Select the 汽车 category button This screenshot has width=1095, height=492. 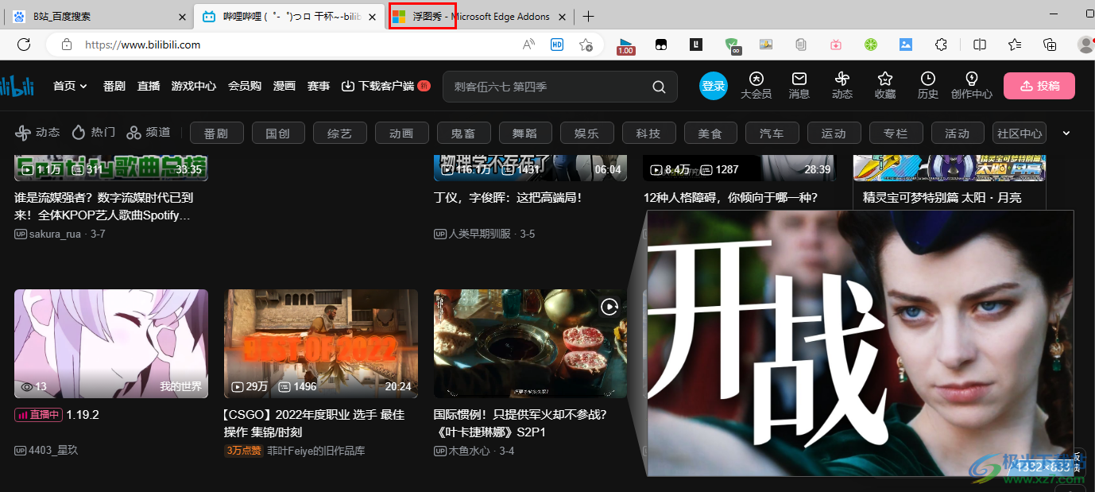pos(772,134)
